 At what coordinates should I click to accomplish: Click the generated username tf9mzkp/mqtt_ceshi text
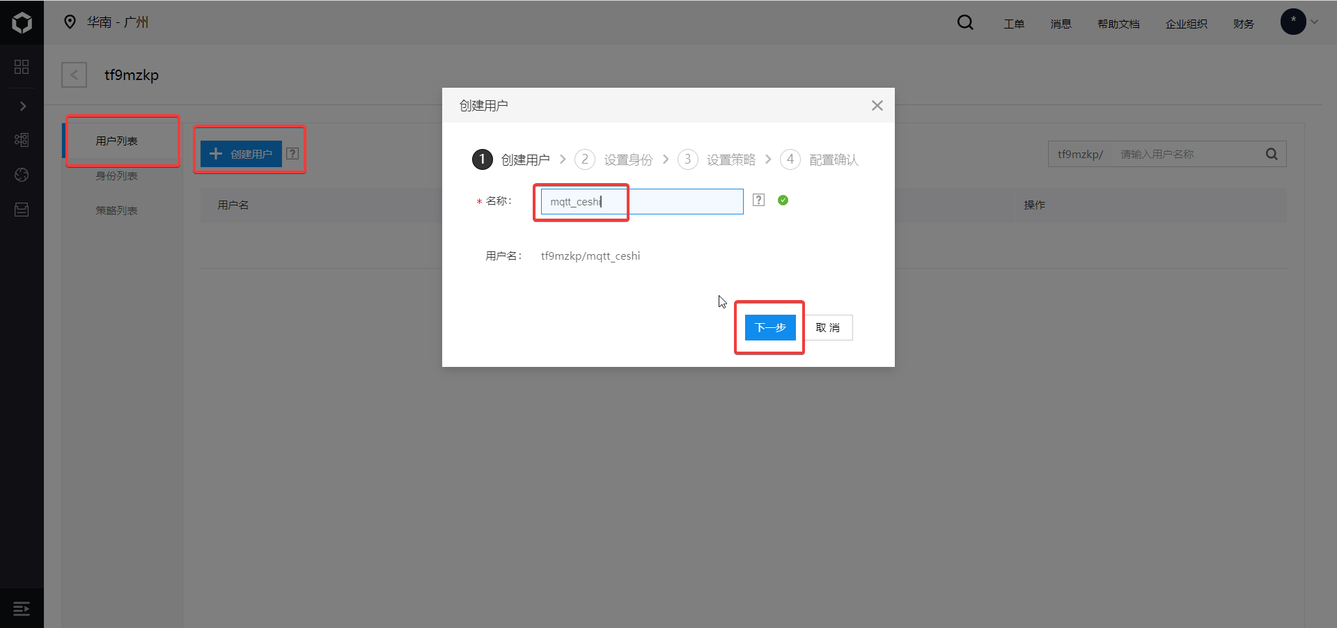591,256
